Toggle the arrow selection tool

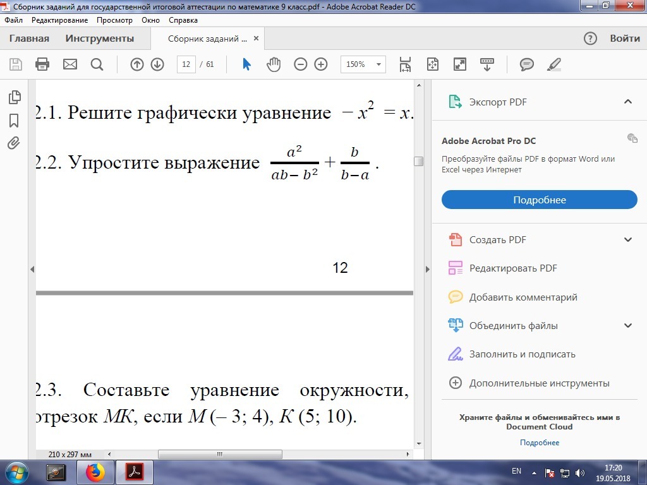pos(247,64)
